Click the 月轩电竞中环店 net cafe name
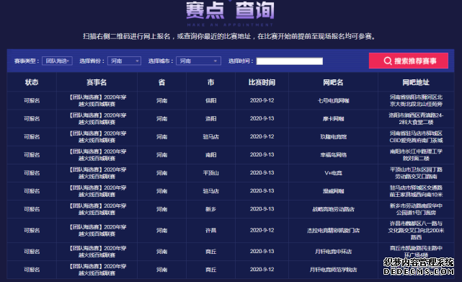The width and height of the screenshot is (462, 282). pyautogui.click(x=333, y=252)
